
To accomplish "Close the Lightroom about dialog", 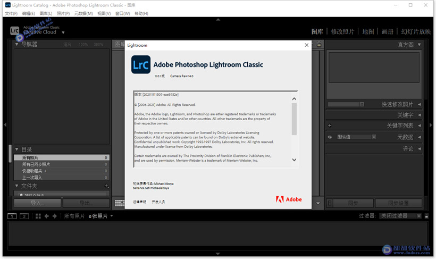I will coord(306,45).
